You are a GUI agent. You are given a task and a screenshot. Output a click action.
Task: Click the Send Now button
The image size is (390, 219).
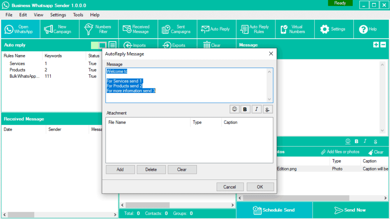click(x=351, y=210)
